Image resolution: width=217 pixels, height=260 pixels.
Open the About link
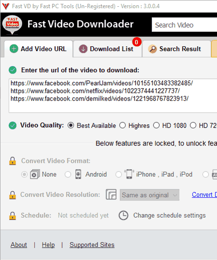click(19, 245)
